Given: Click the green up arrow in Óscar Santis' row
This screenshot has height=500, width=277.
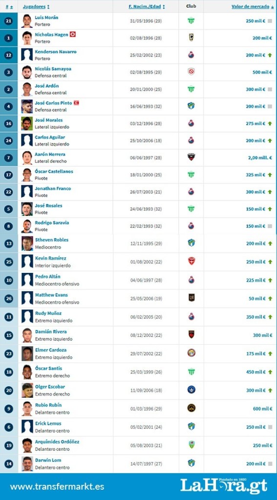Looking at the screenshot, I should click(270, 372).
